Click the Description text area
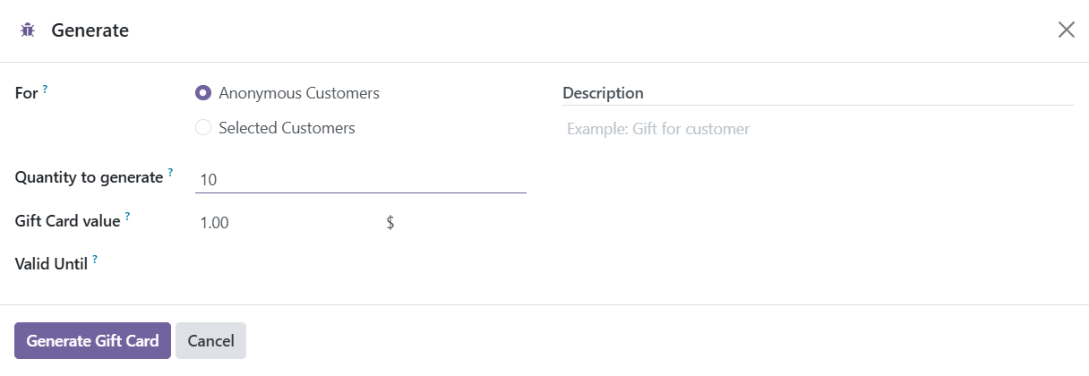This screenshot has height=376, width=1089. pyautogui.click(x=819, y=129)
